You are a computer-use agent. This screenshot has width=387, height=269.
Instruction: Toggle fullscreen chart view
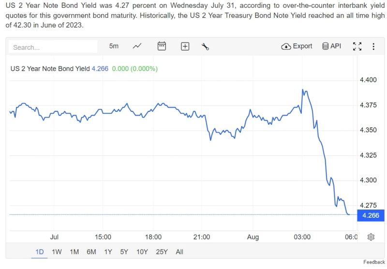(x=357, y=46)
